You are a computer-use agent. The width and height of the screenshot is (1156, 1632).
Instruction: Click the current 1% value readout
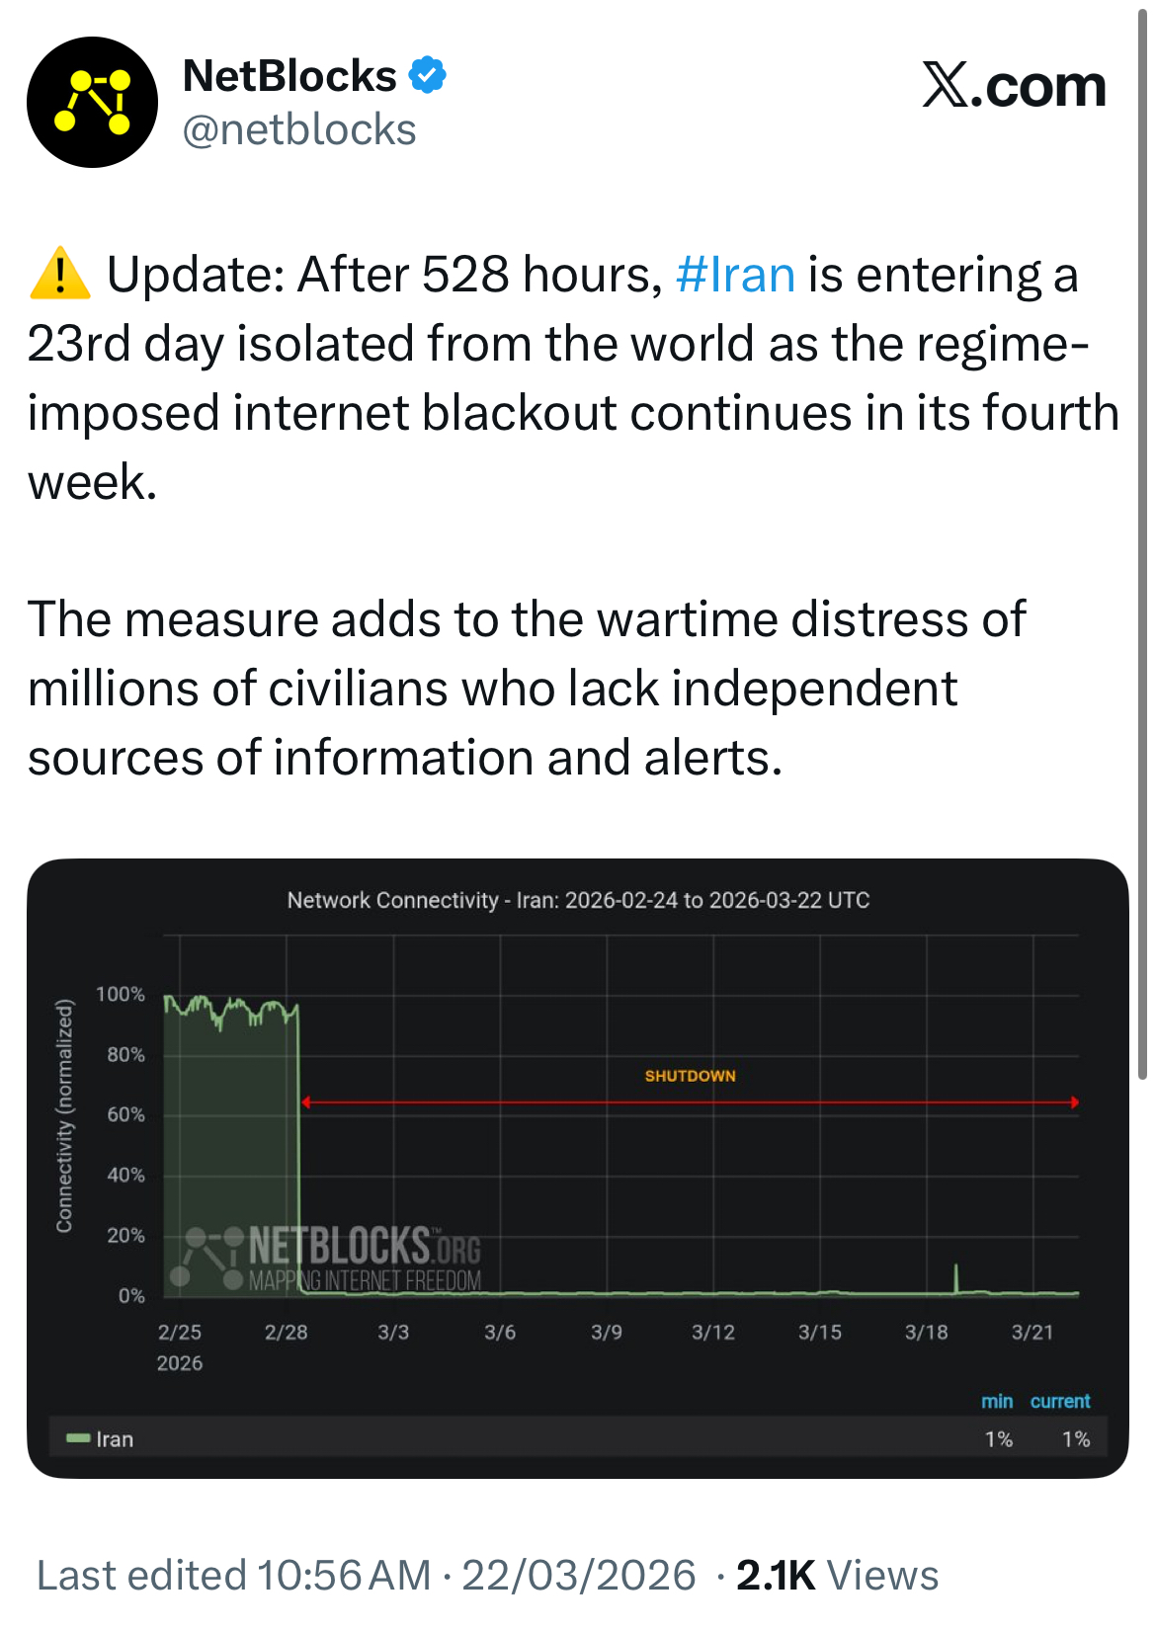point(1073,1438)
